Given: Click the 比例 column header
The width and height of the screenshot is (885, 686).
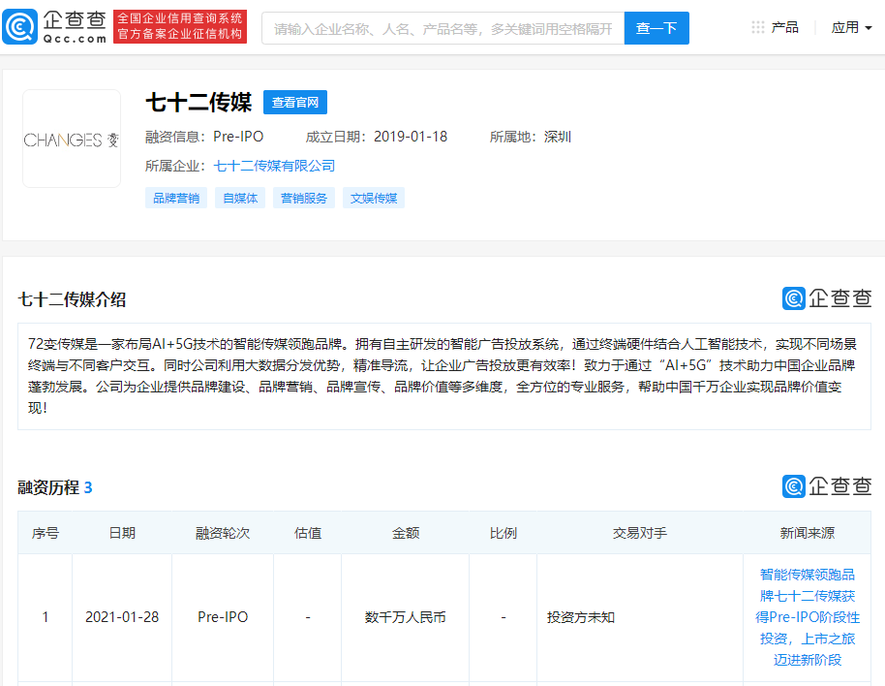Looking at the screenshot, I should pyautogui.click(x=503, y=533).
